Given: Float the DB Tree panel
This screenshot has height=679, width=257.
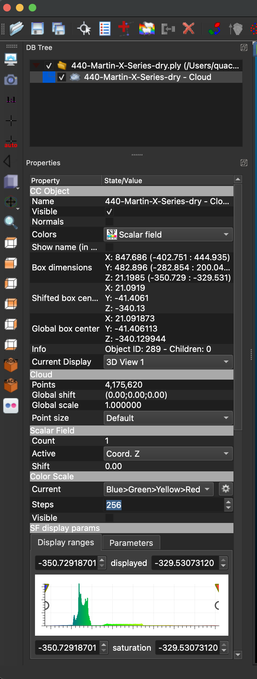Looking at the screenshot, I should point(244,47).
